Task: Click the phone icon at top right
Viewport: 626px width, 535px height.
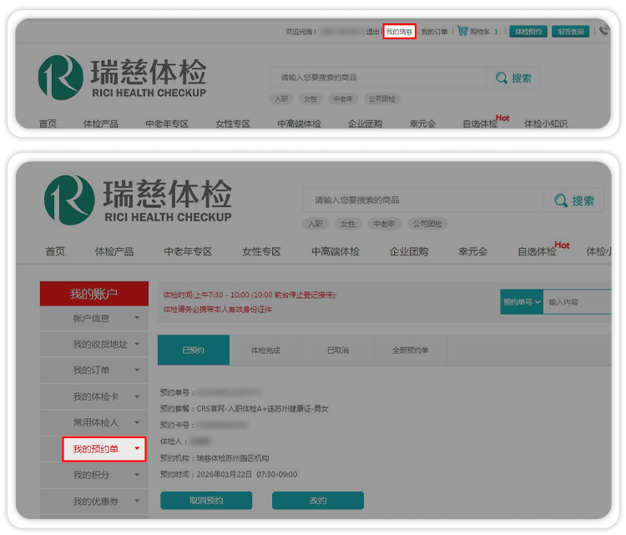Action: [603, 32]
